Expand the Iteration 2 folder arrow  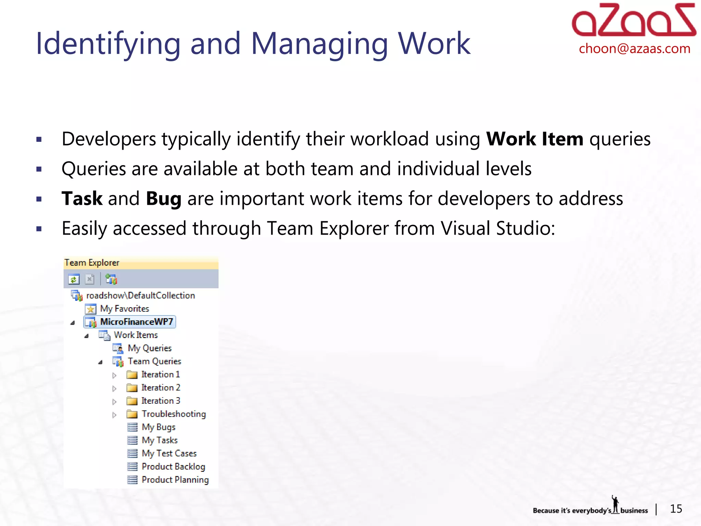click(x=114, y=388)
